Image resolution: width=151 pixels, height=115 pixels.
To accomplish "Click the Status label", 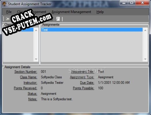I will (33, 94).
